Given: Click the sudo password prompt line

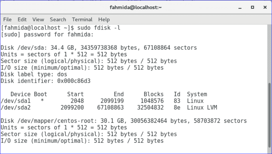Looking at the screenshot, I should point(47,35).
